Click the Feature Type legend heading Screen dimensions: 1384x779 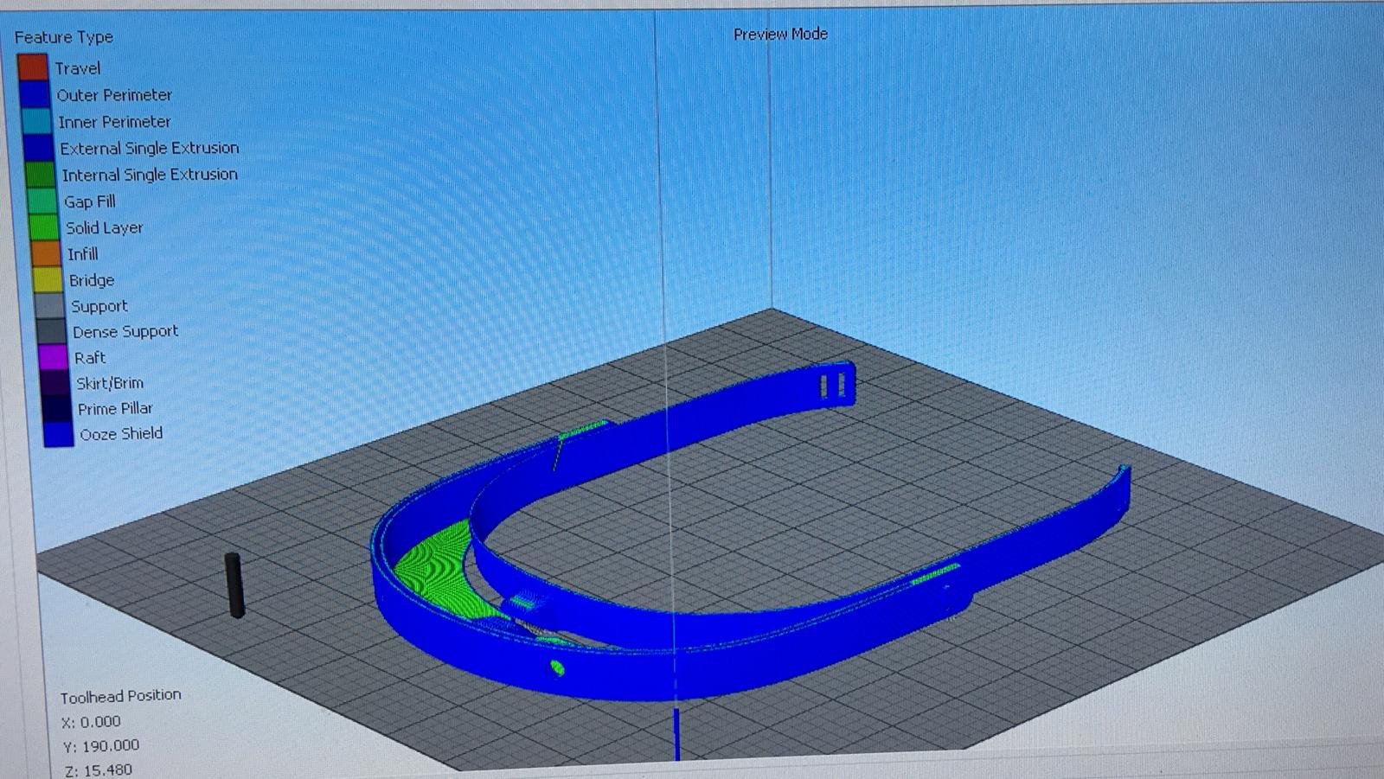point(63,37)
